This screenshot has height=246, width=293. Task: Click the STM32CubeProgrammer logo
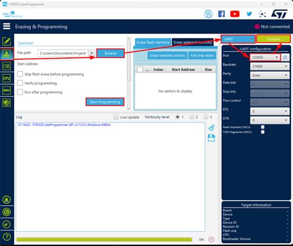click(12, 14)
